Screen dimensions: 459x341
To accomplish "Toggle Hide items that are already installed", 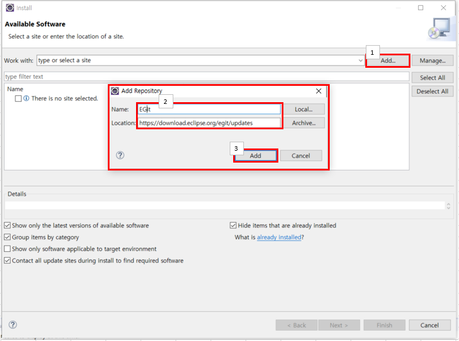I will click(233, 225).
